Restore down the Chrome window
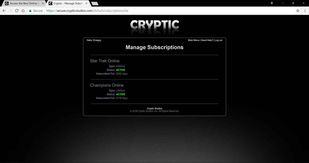 [293, 3]
